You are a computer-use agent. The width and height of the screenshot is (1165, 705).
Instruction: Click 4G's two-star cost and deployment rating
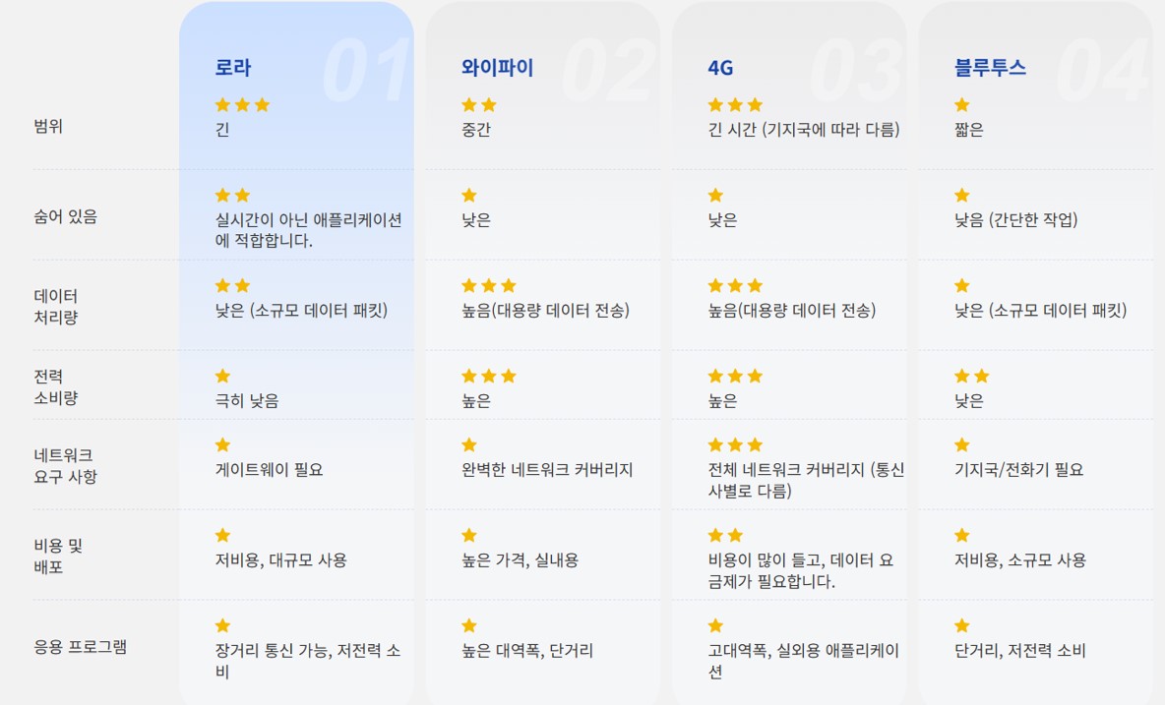coord(725,535)
